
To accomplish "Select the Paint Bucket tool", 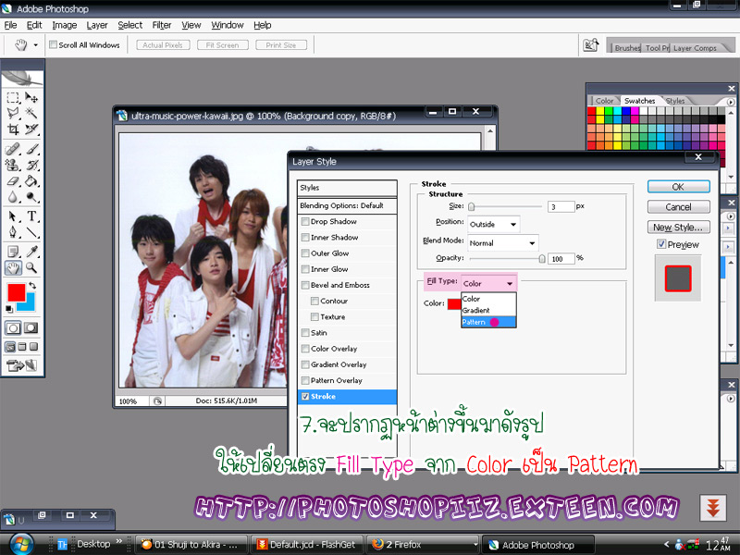I will (x=32, y=181).
